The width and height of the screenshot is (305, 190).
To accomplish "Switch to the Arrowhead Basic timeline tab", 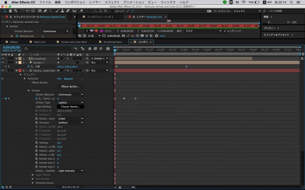I will (112, 42).
